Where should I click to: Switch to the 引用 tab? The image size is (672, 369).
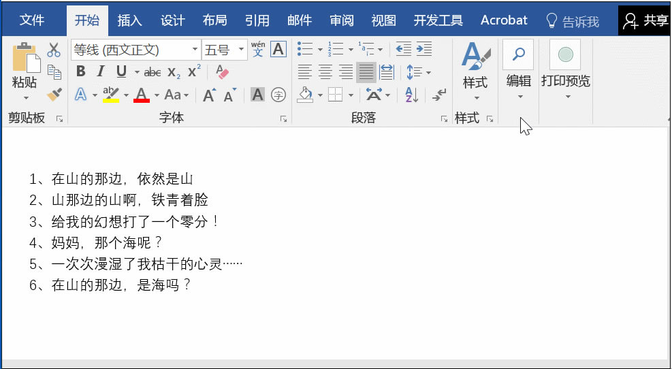257,20
